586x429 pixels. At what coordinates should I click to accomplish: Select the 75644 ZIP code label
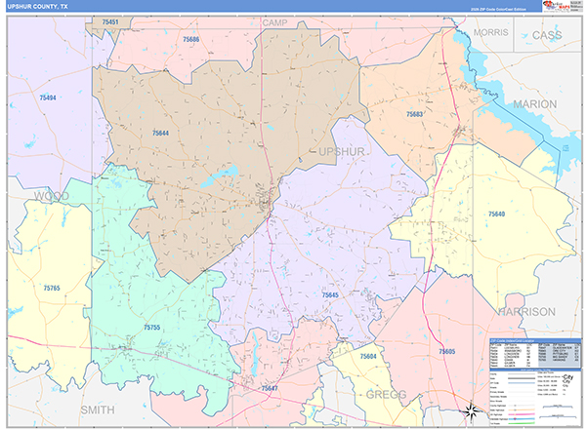[161, 133]
